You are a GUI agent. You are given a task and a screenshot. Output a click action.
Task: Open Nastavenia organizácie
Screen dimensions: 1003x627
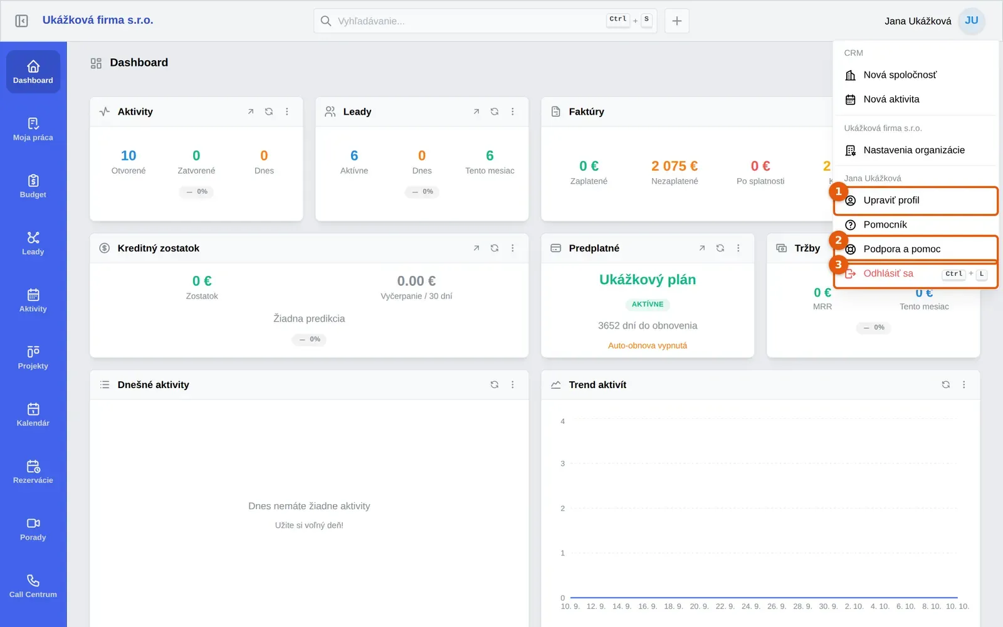click(915, 150)
